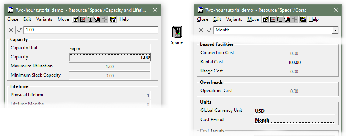Select the Rental Cost field 100.00

tap(294, 62)
